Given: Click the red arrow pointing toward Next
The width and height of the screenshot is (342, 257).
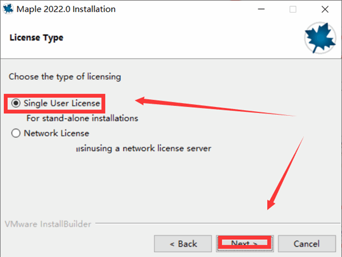Looking at the screenshot, I should [x=284, y=171].
